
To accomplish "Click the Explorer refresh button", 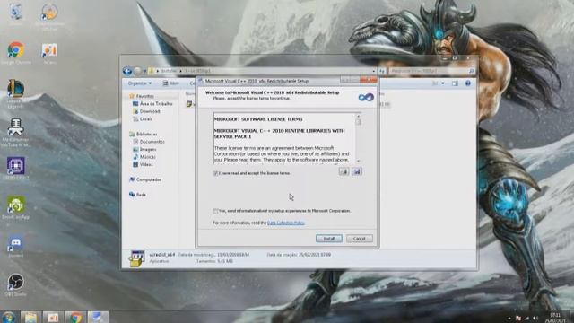I will (382, 71).
